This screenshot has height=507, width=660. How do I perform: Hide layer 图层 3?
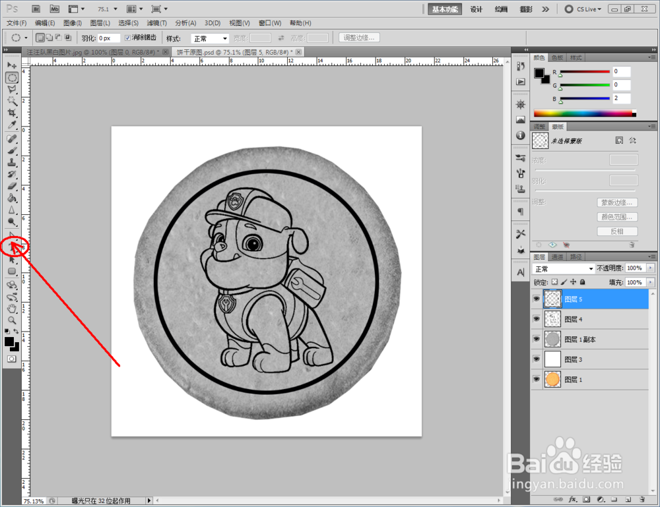[536, 359]
